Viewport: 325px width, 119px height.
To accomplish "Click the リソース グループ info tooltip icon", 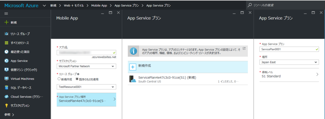I will (78, 74).
